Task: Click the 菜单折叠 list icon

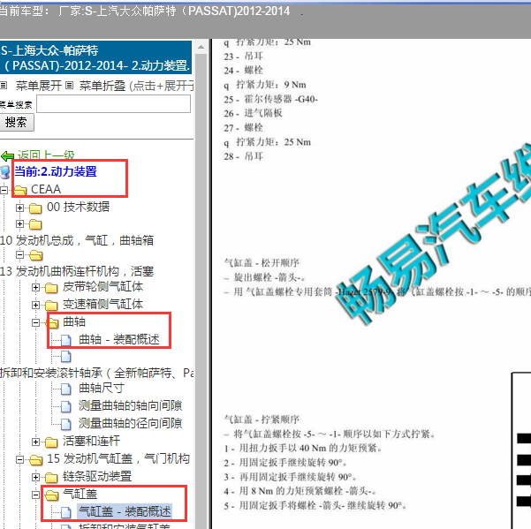Action: point(69,86)
